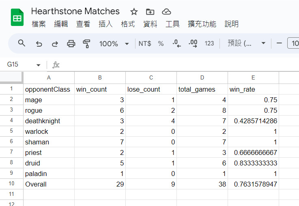
Task: Star the Hearthstone Matches document
Action: (134, 12)
